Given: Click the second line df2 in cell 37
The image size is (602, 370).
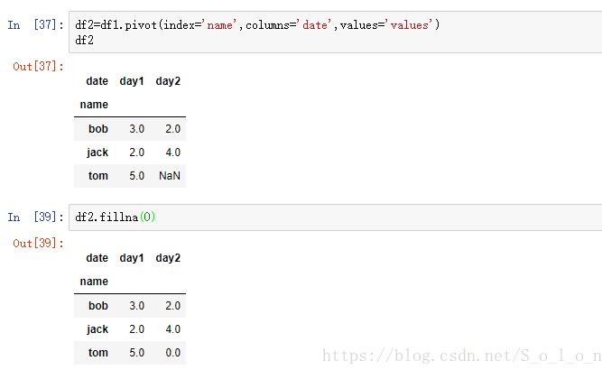Looking at the screenshot, I should coord(85,40).
